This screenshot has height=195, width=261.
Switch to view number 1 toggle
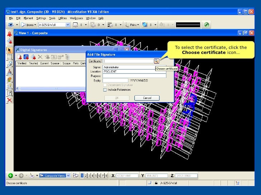click(x=82, y=175)
